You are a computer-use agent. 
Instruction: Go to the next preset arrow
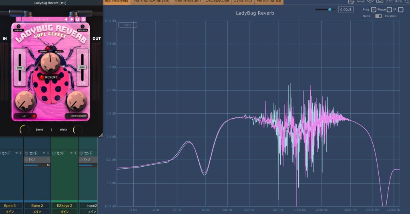(x=72, y=19)
